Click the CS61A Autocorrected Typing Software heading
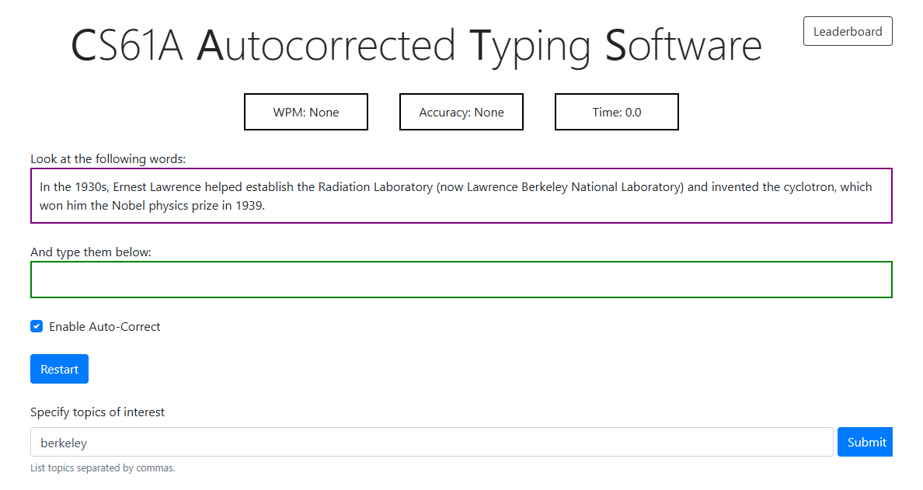 (x=416, y=46)
